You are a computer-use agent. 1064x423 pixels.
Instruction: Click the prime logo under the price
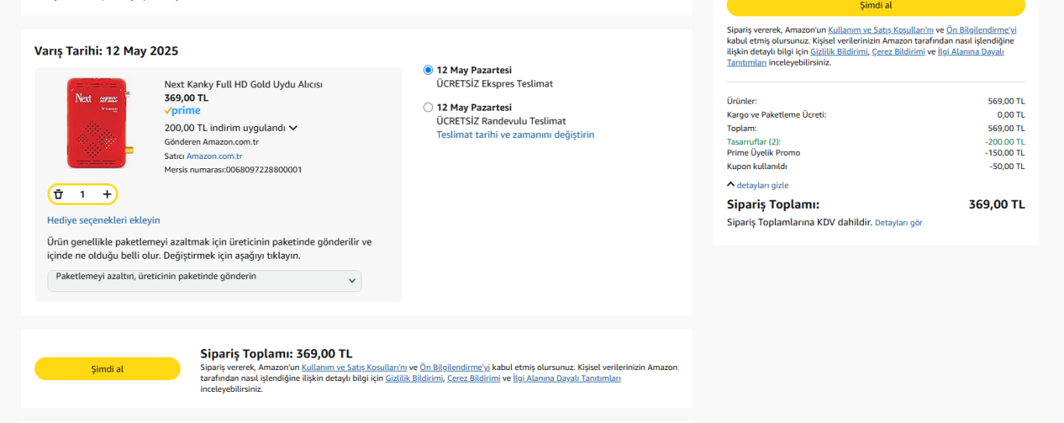(x=182, y=111)
